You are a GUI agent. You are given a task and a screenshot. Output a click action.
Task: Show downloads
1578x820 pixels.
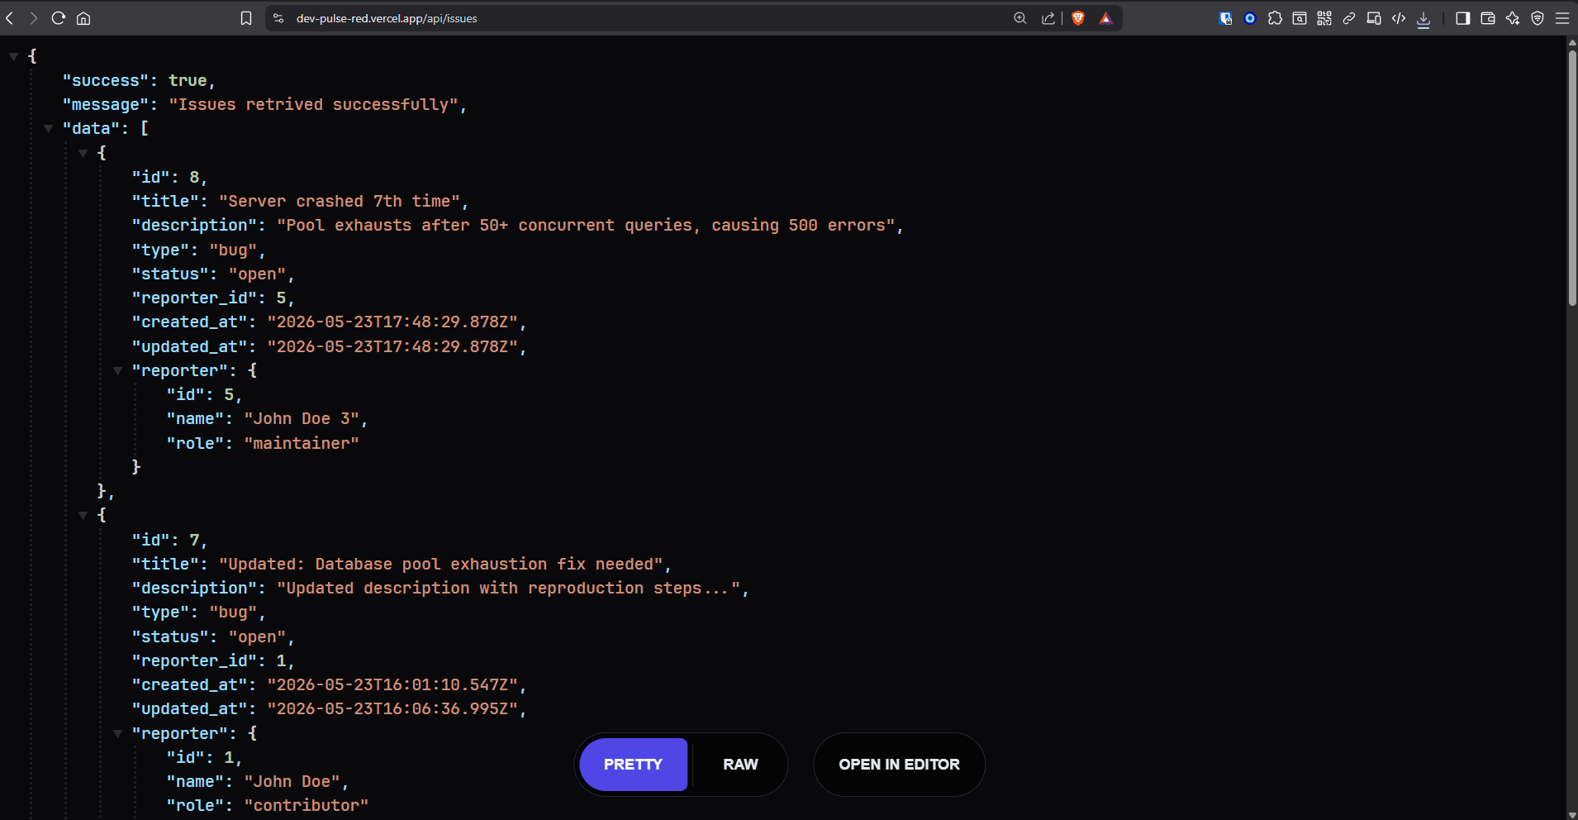click(1424, 19)
